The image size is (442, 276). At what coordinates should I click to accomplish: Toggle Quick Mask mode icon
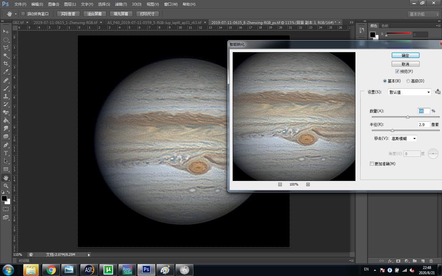[6, 209]
